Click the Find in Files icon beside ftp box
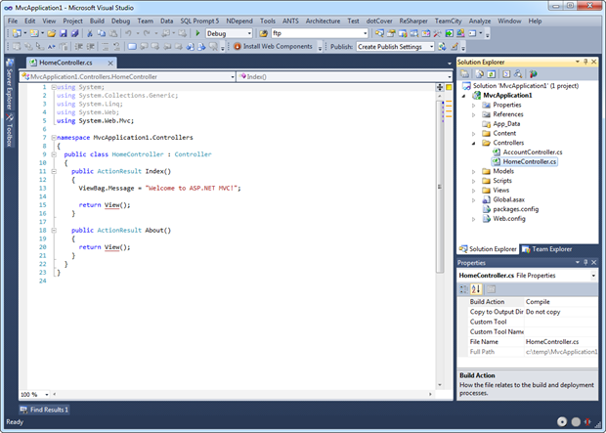The height and width of the screenshot is (433, 606). 263,33
